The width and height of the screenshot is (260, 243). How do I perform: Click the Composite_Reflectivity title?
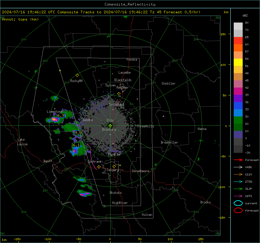pyautogui.click(x=130, y=4)
